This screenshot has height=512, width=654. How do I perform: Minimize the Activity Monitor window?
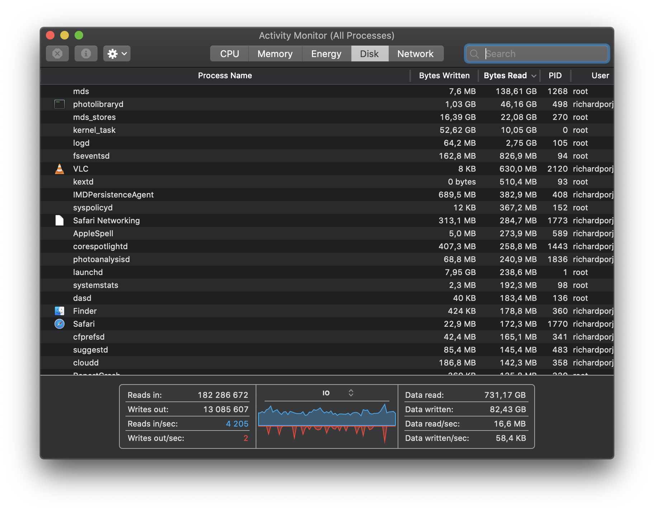click(x=65, y=35)
